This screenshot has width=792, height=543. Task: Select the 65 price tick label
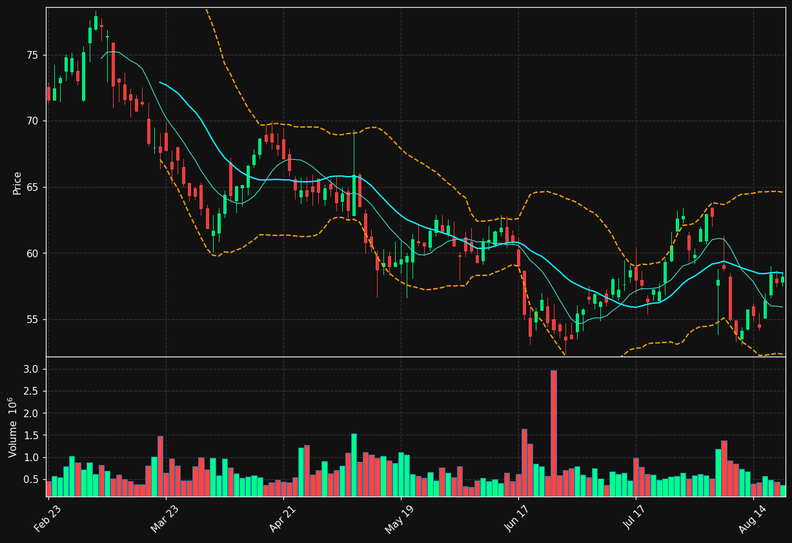(32, 188)
